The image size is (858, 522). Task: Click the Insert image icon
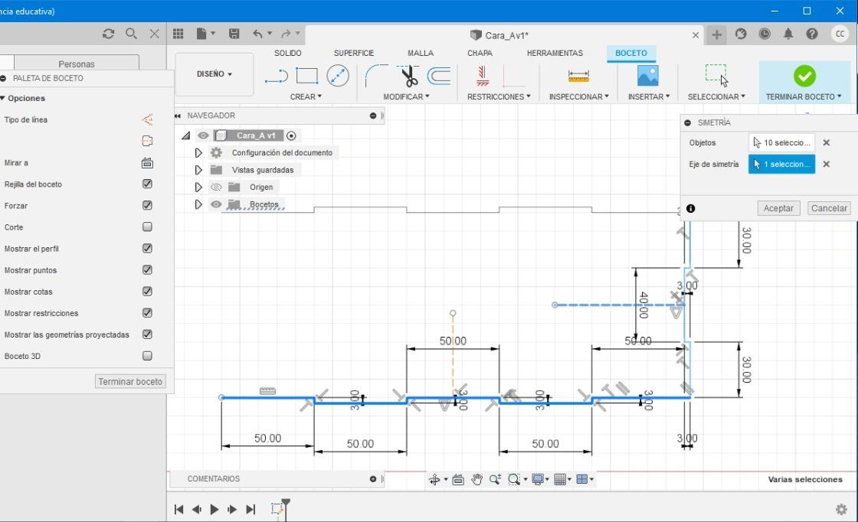coord(648,76)
